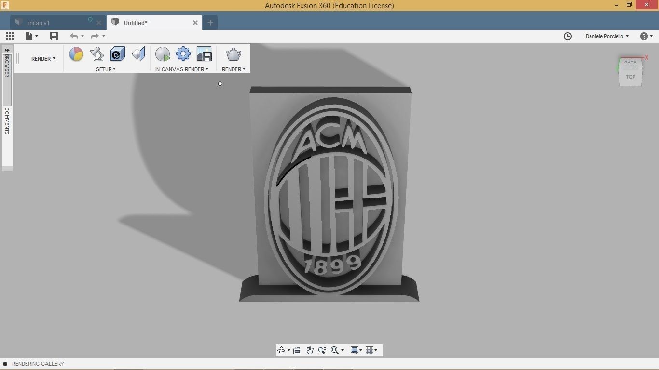Open the Orbit type dropdown arrow
Viewport: 659px width, 370px height.
[x=289, y=350]
